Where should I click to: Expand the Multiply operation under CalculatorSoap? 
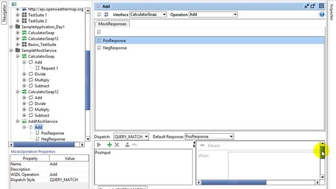(24, 80)
